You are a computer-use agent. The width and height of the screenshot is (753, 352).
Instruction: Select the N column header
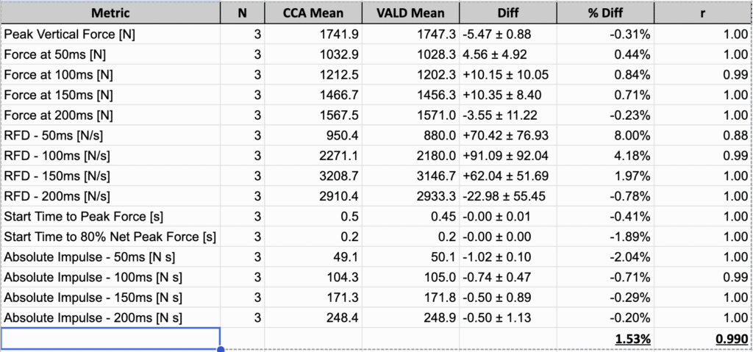(242, 12)
